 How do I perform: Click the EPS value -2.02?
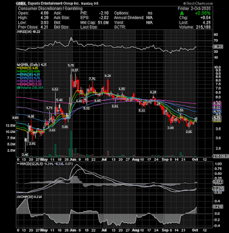pos(104,18)
